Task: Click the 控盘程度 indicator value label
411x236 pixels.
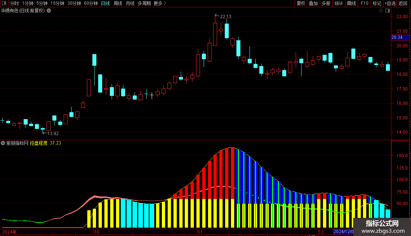Action: 45,143
